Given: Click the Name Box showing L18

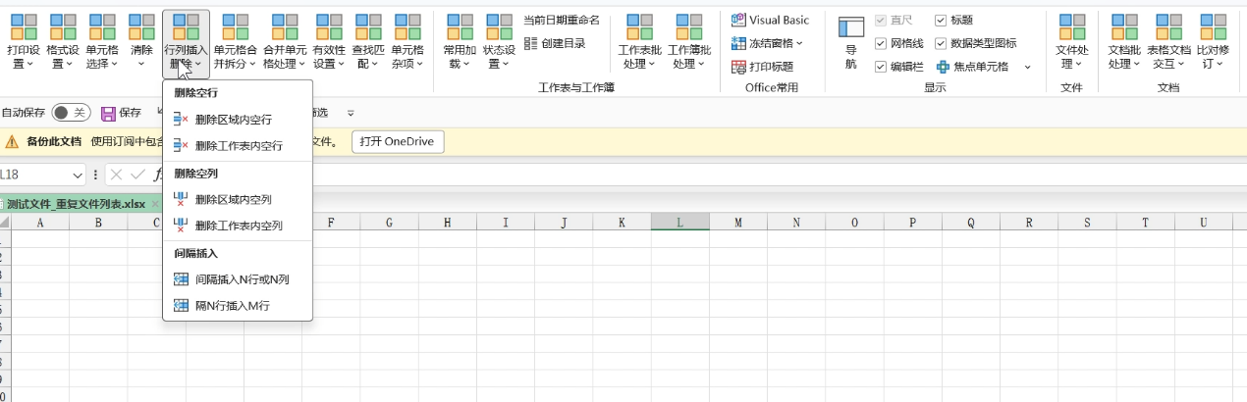Looking at the screenshot, I should (x=34, y=175).
